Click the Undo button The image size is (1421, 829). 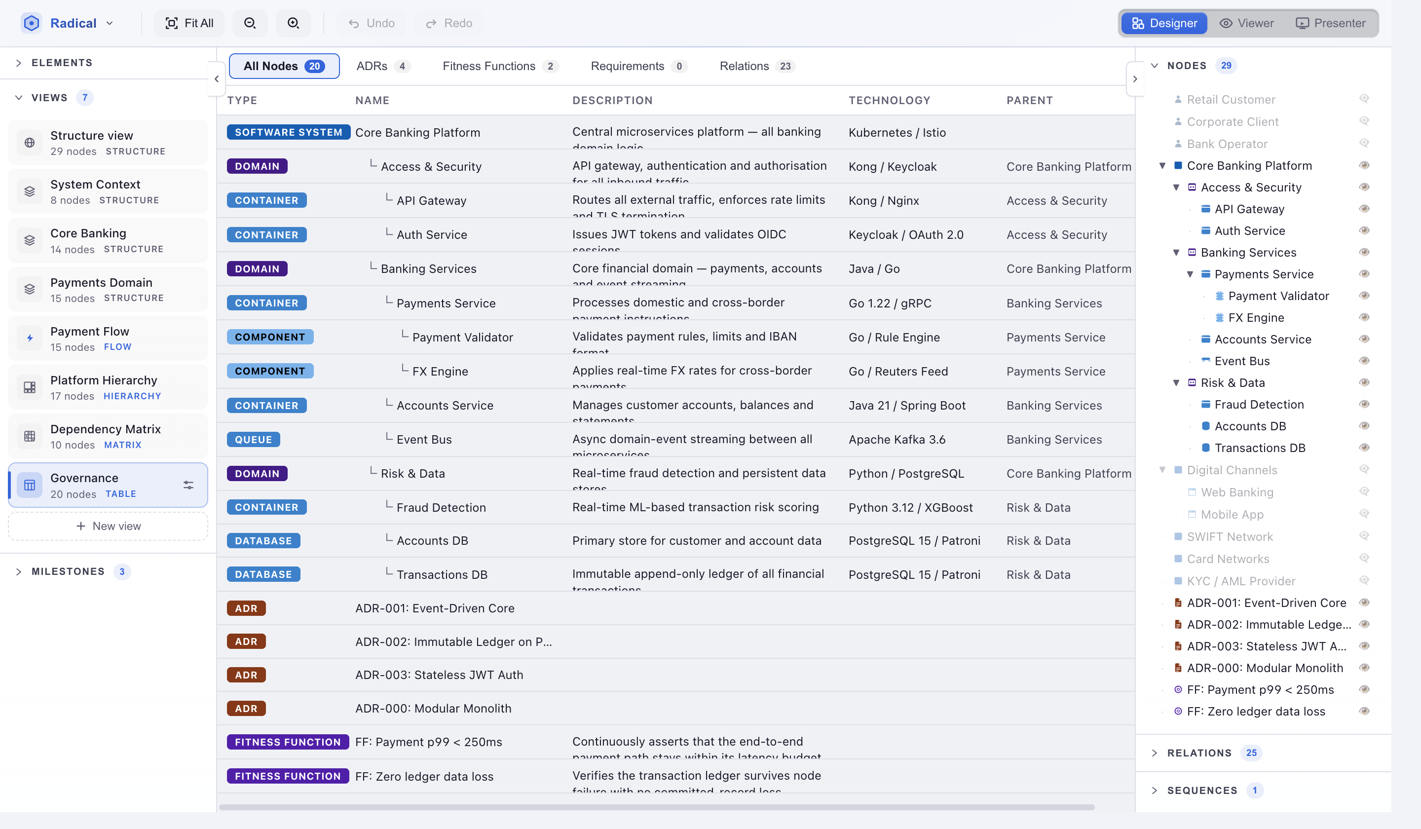(x=372, y=23)
